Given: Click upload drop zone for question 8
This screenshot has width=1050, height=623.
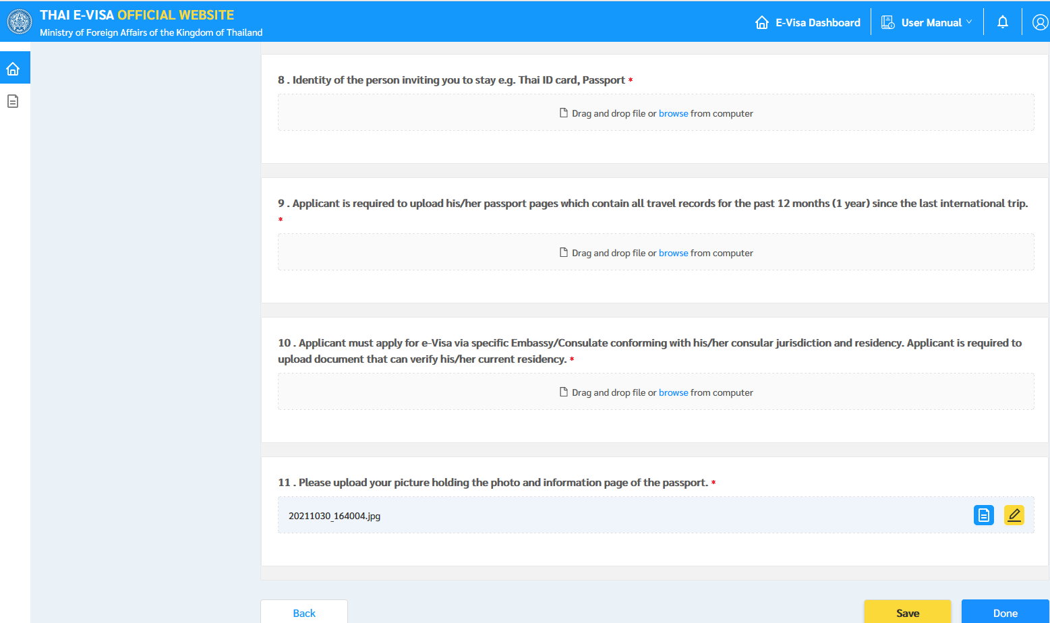Looking at the screenshot, I should pos(655,113).
